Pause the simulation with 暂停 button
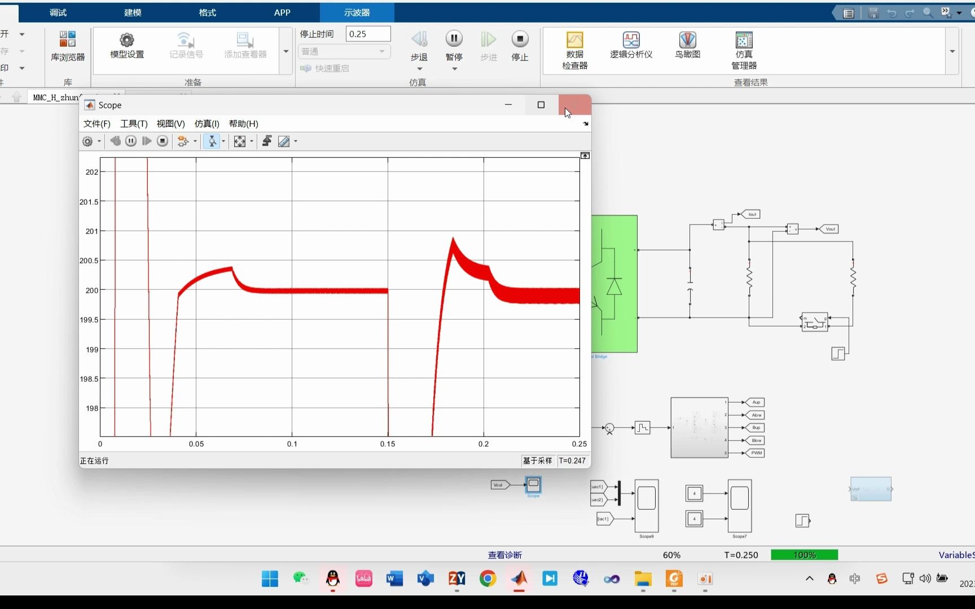This screenshot has width=975, height=609. click(454, 46)
